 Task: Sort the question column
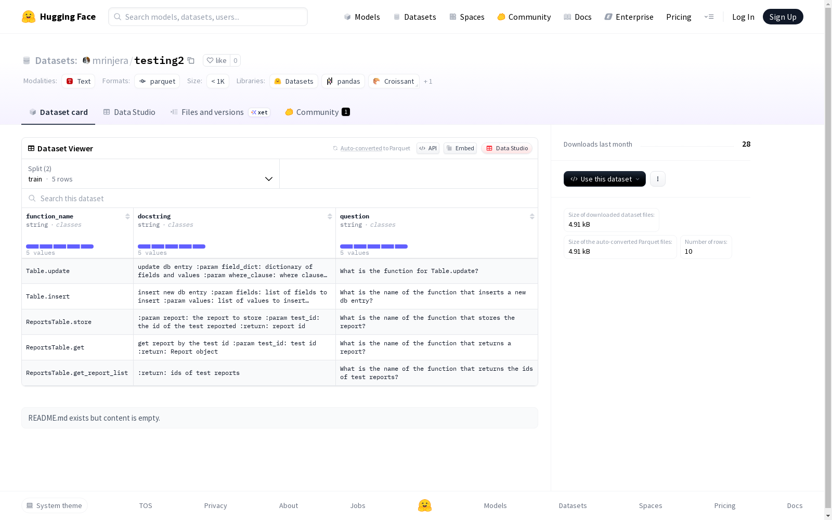[x=532, y=216]
